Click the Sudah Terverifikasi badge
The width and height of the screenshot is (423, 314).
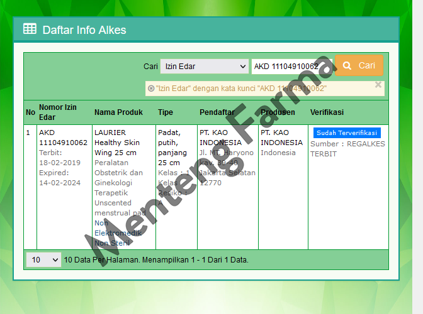[346, 133]
